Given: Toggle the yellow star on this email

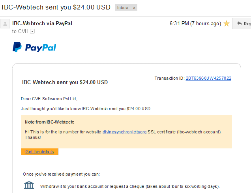Looking at the screenshot, I should (227, 24).
